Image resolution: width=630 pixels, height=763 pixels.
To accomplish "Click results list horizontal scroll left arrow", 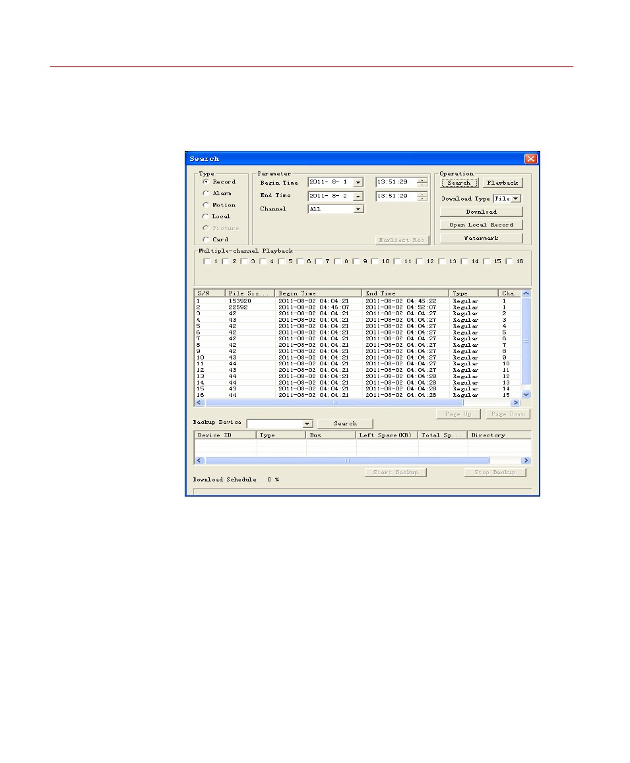I will 199,403.
